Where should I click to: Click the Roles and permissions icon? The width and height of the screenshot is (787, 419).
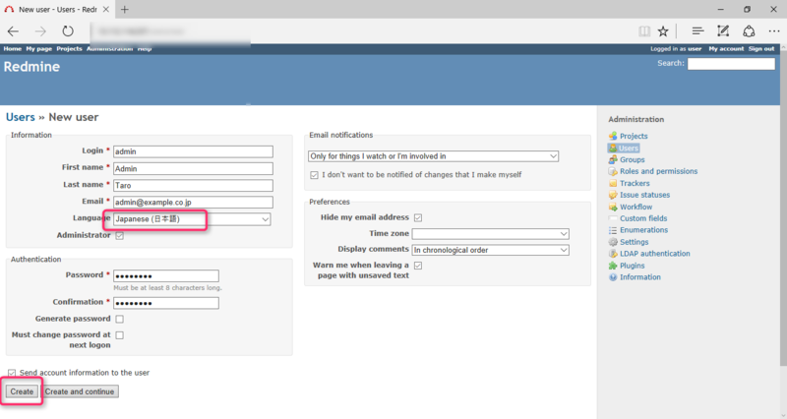coord(613,171)
